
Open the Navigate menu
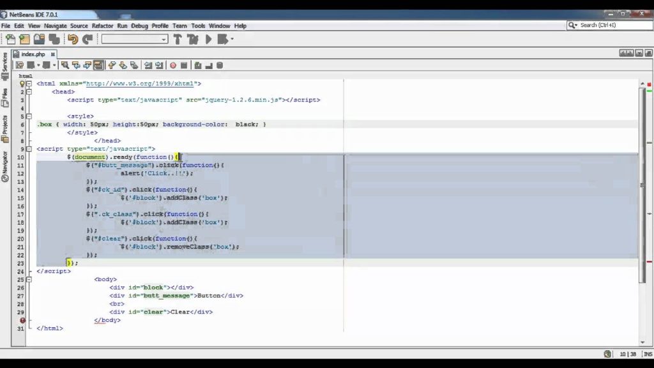[56, 26]
